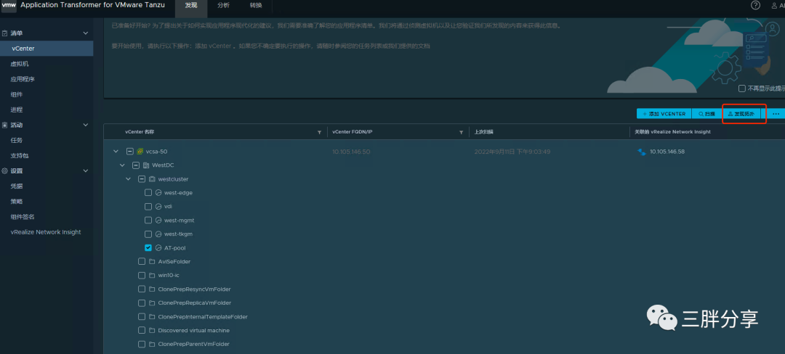Collapse the 活动 sidebar section
This screenshot has height=354, width=785.
tap(86, 125)
